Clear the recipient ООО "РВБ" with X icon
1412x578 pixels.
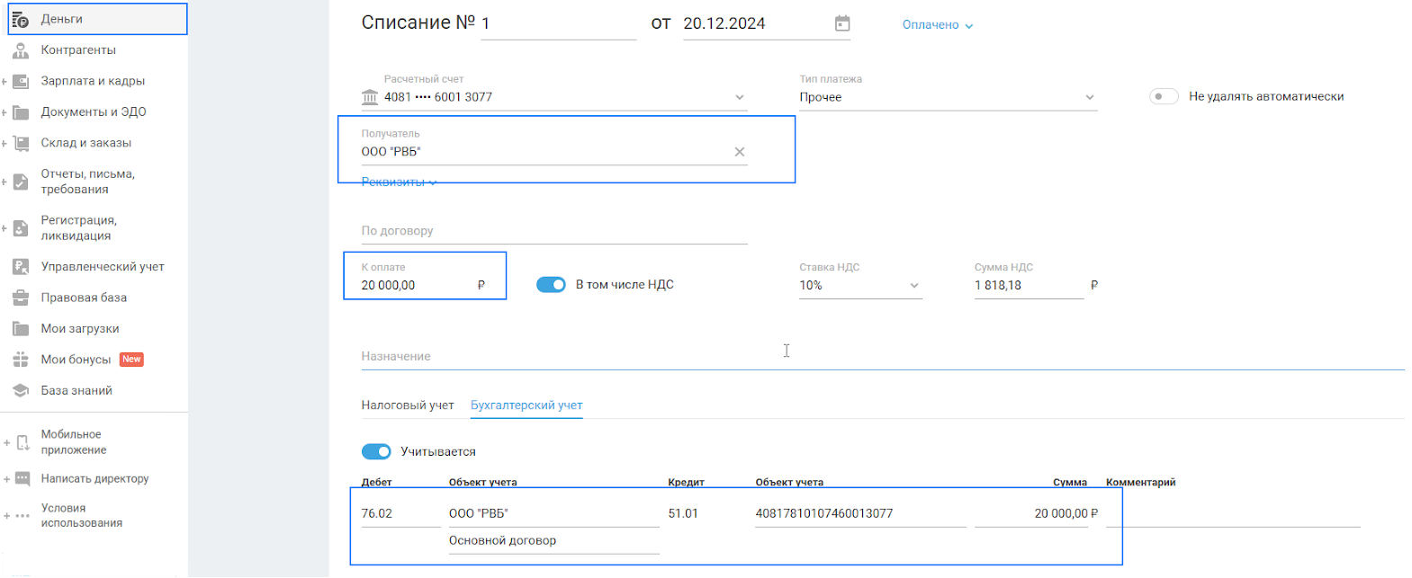(x=739, y=152)
